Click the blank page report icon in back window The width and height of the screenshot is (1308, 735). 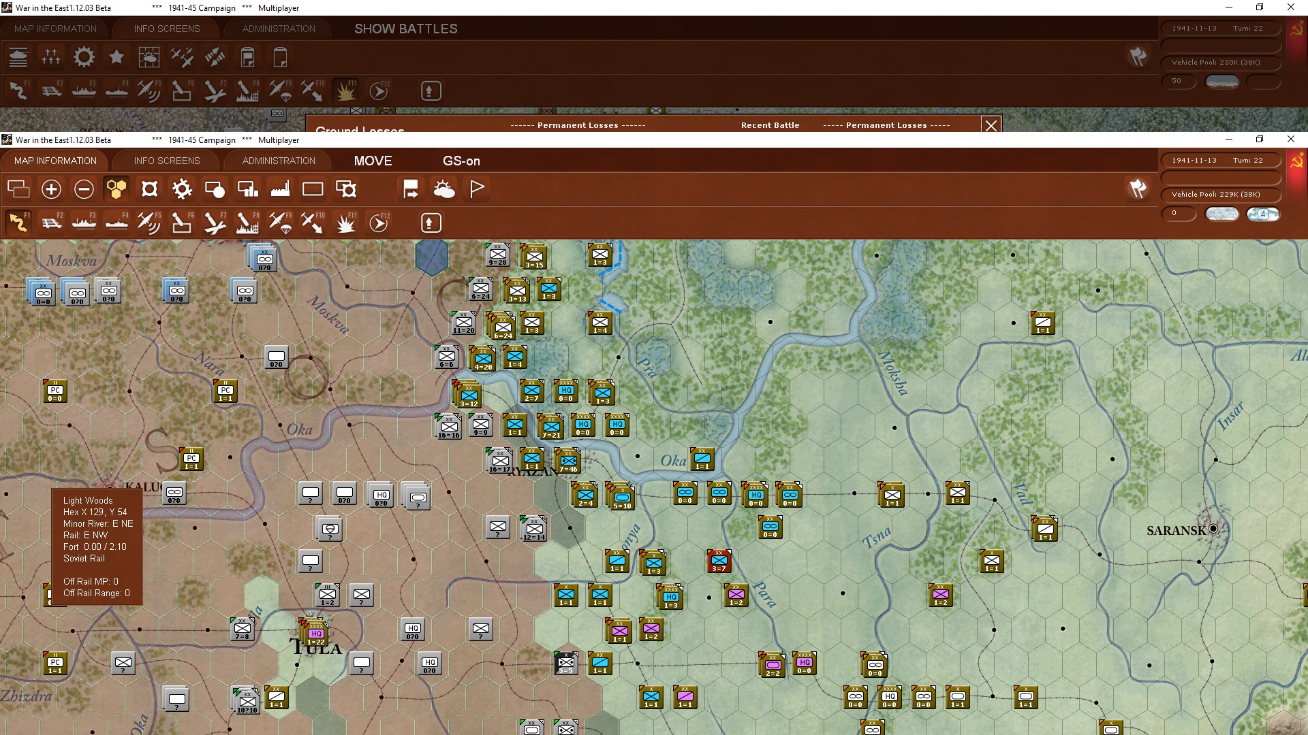tap(280, 57)
